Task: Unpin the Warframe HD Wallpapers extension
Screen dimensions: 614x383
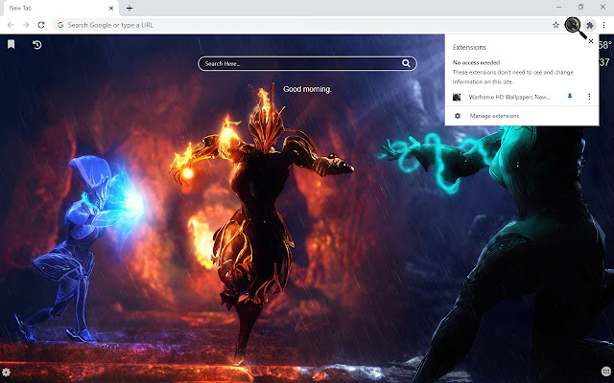Action: point(570,97)
